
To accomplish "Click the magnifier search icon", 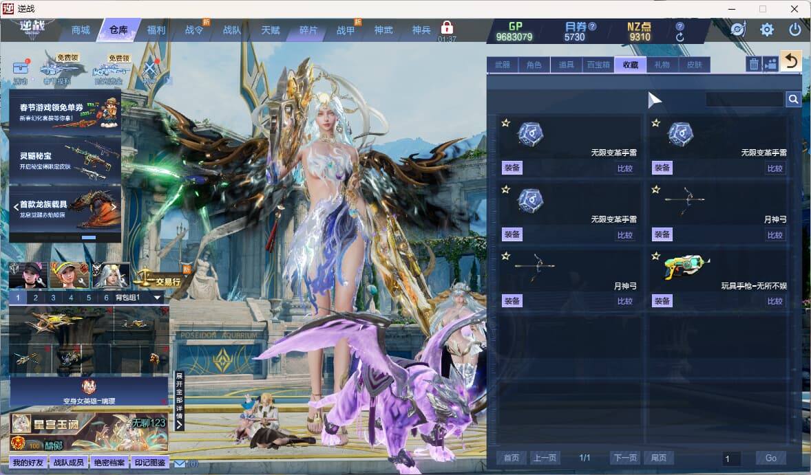I will pyautogui.click(x=793, y=99).
